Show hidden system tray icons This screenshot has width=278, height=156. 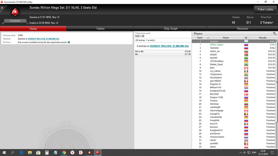coord(240,152)
